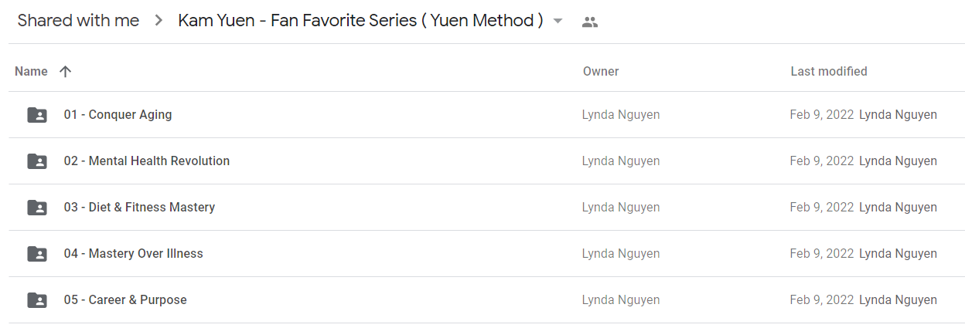
Task: Select the 05 - Career & Purpose folder
Action: point(486,300)
